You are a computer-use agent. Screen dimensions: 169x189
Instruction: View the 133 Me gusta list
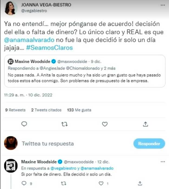tap(79, 110)
